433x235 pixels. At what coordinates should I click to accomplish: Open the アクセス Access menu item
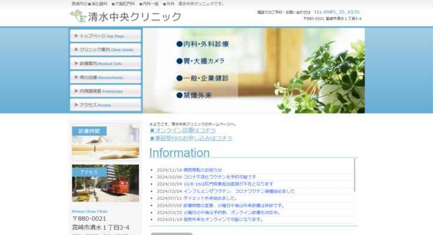pos(105,105)
